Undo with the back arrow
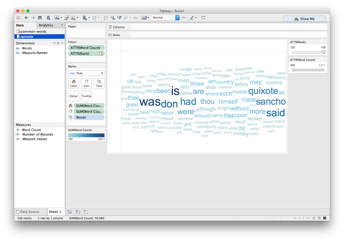Screen dimensions: 344x241 coord(26,18)
